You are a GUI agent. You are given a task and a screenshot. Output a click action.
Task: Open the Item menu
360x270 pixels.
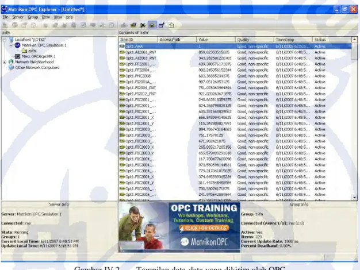click(46, 17)
